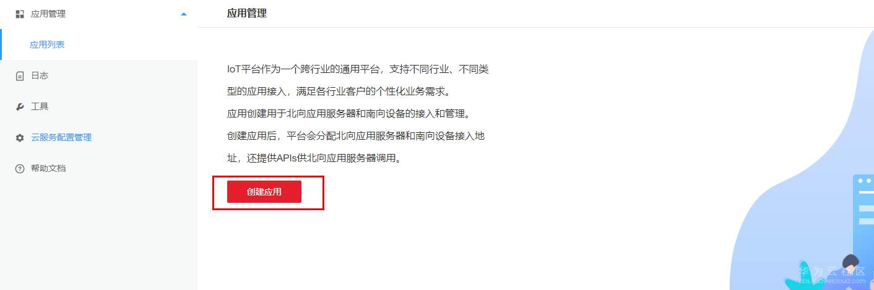
Task: Click the 云服务配置管理 gear icon
Action: (20, 137)
